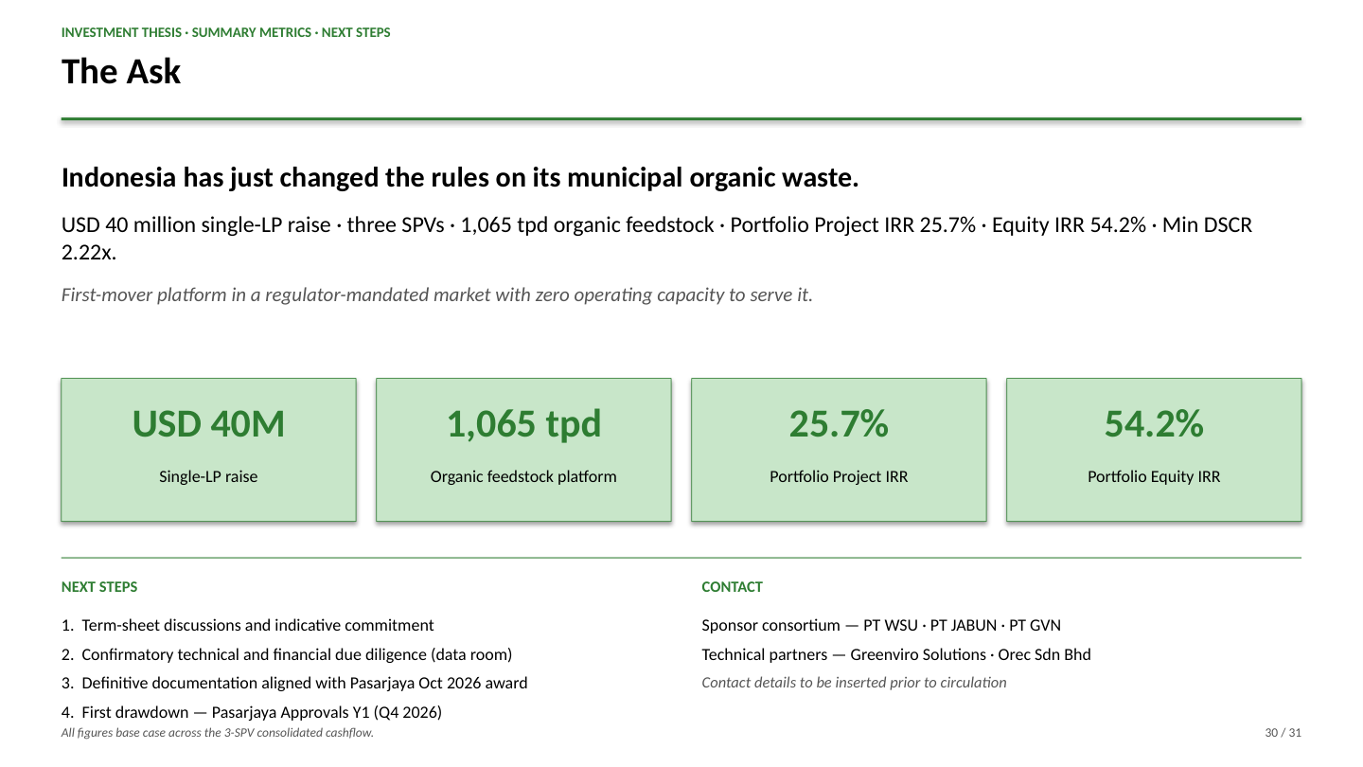Click the 'Single-LP raise' card label
The height and width of the screenshot is (767, 1363).
(208, 476)
